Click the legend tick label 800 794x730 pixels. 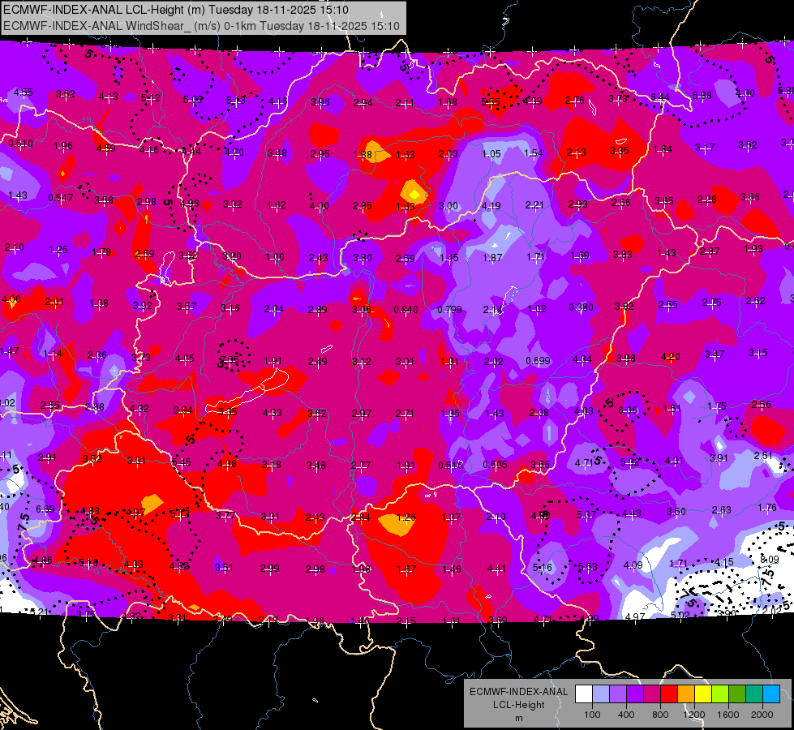tap(660, 715)
